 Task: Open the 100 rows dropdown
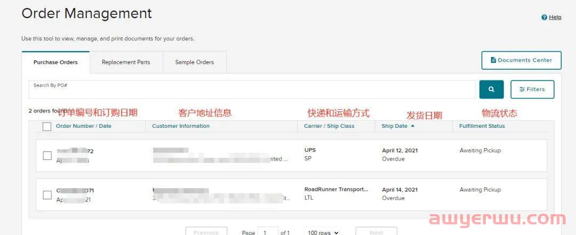point(322,232)
